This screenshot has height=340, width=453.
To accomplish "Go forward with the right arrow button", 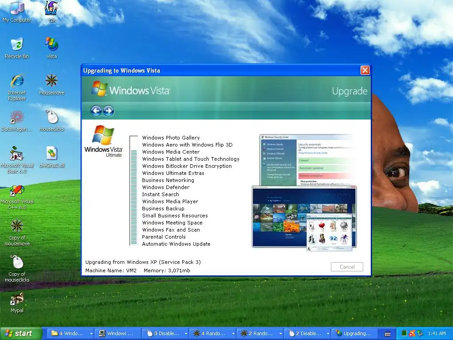I will pos(109,111).
